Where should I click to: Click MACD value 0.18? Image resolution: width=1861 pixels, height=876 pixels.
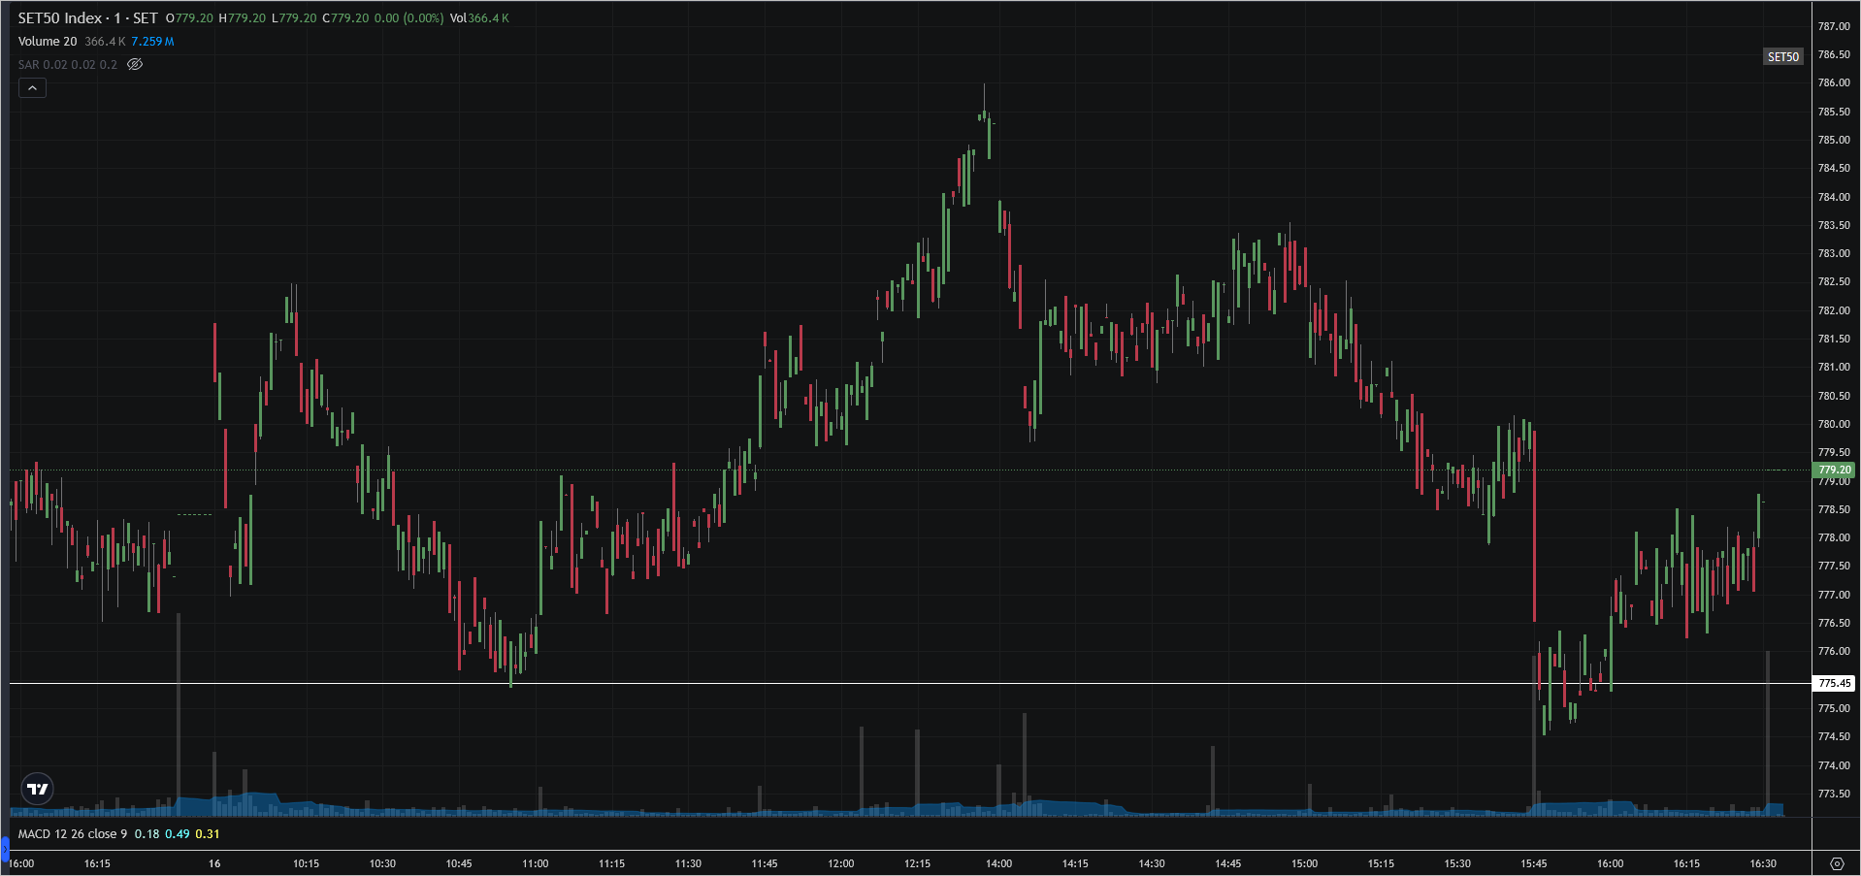pyautogui.click(x=147, y=834)
